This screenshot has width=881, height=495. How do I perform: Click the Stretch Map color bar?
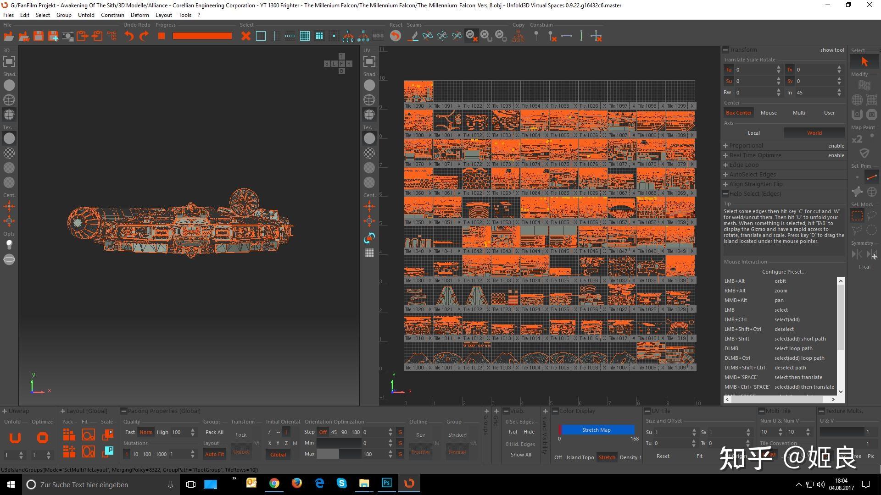(597, 430)
